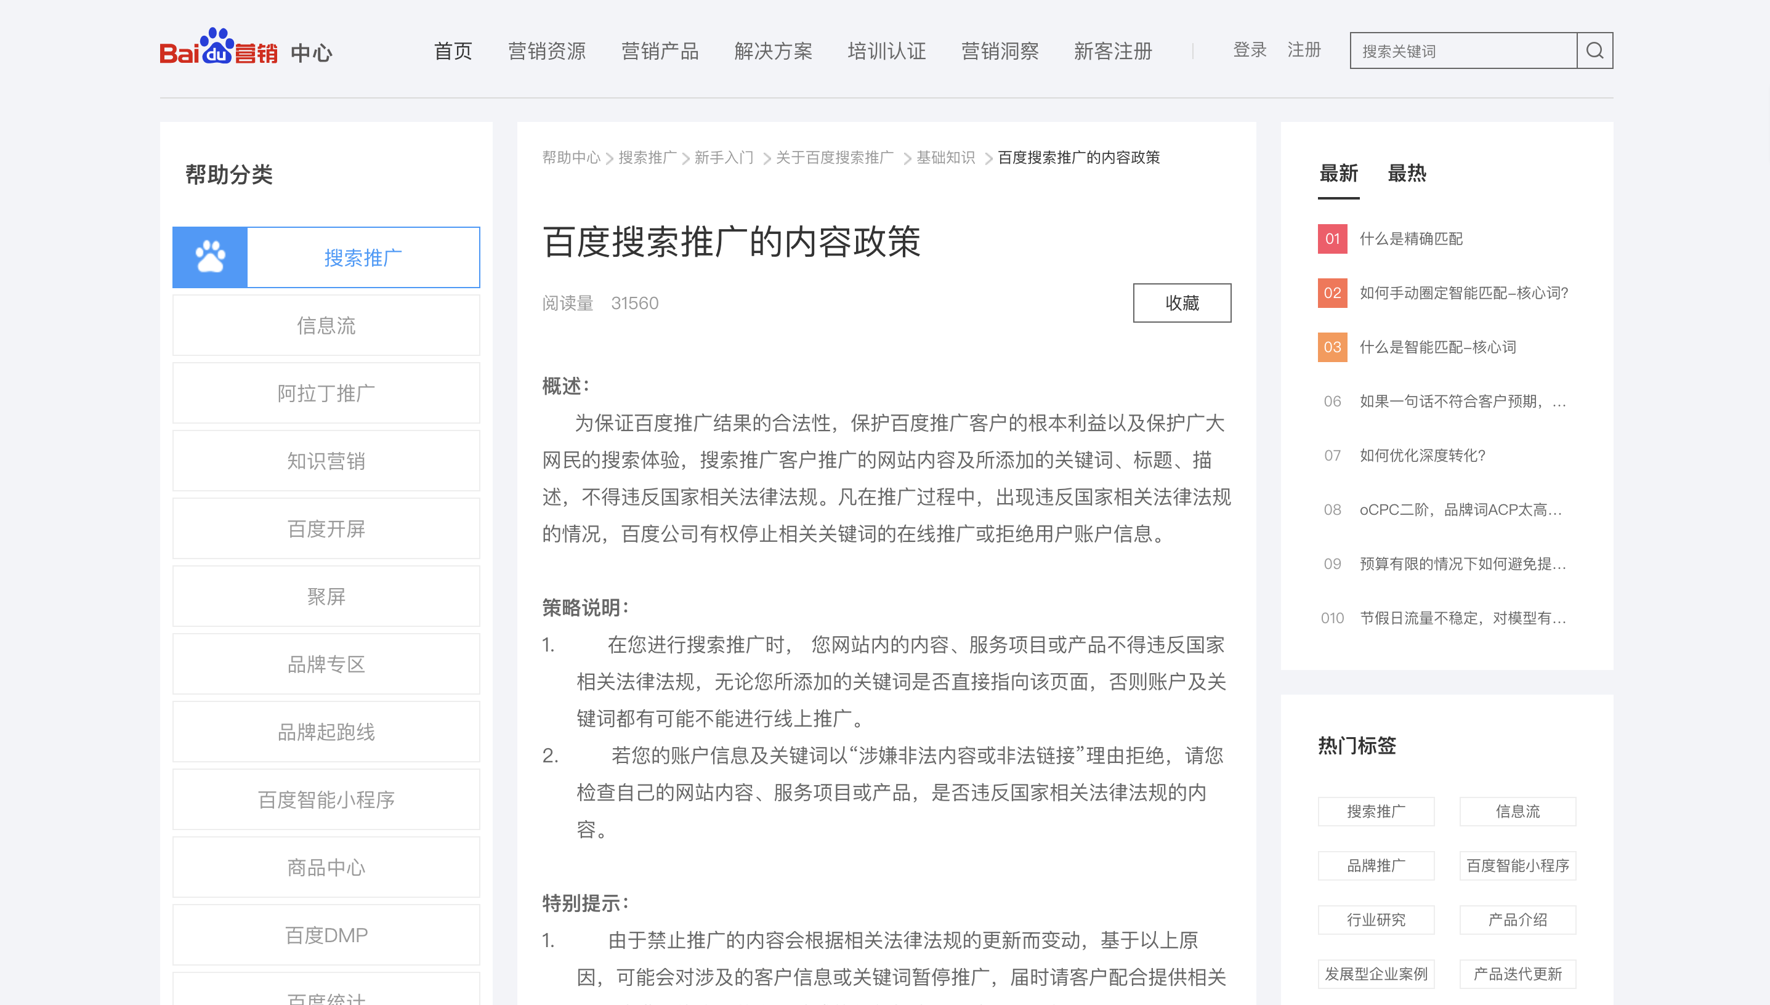1770x1005 pixels.
Task: Click breadcrumb chevron after 帮助中心
Action: [609, 158]
